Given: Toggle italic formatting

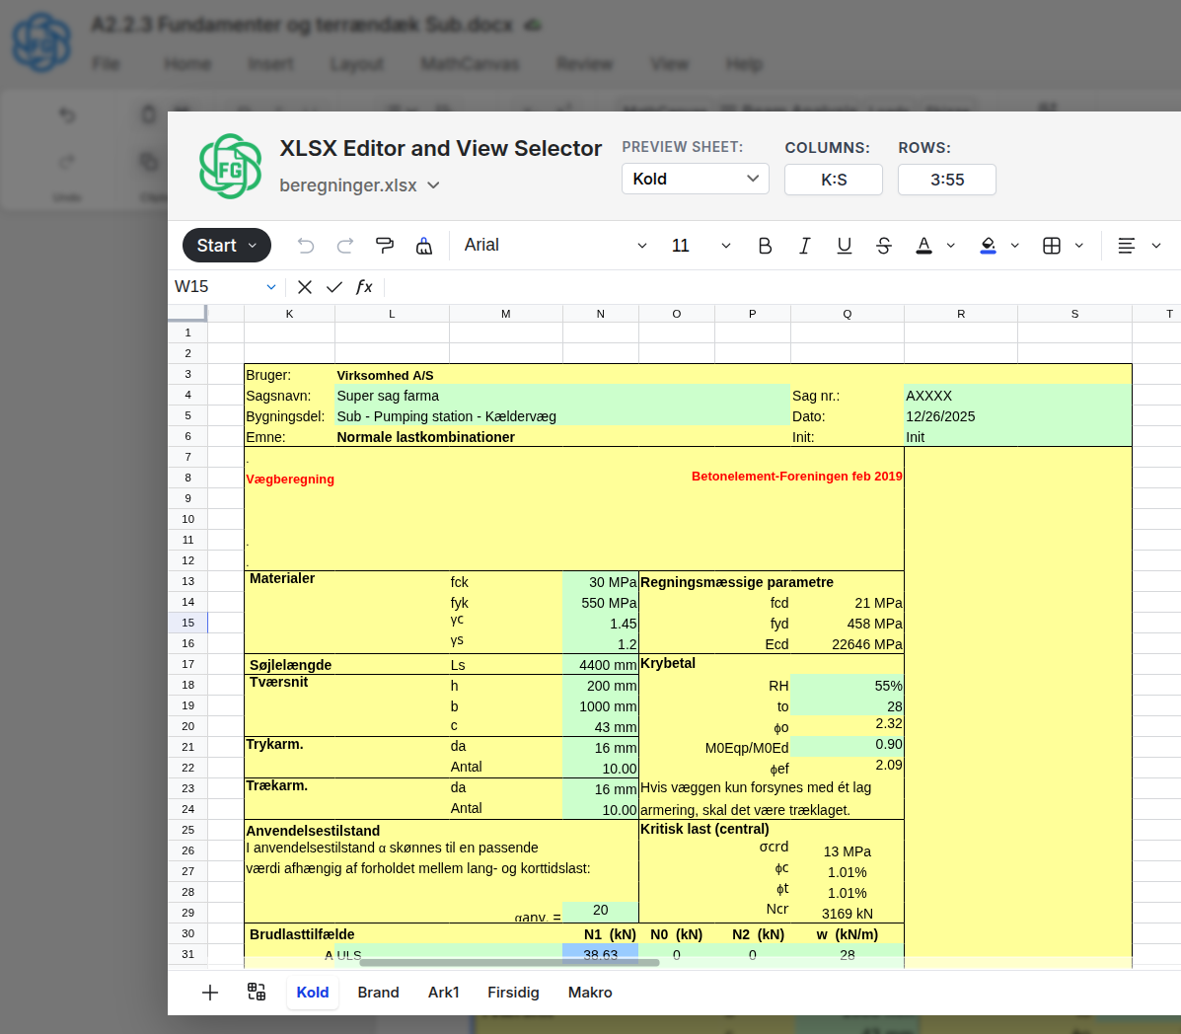Looking at the screenshot, I should (x=804, y=245).
